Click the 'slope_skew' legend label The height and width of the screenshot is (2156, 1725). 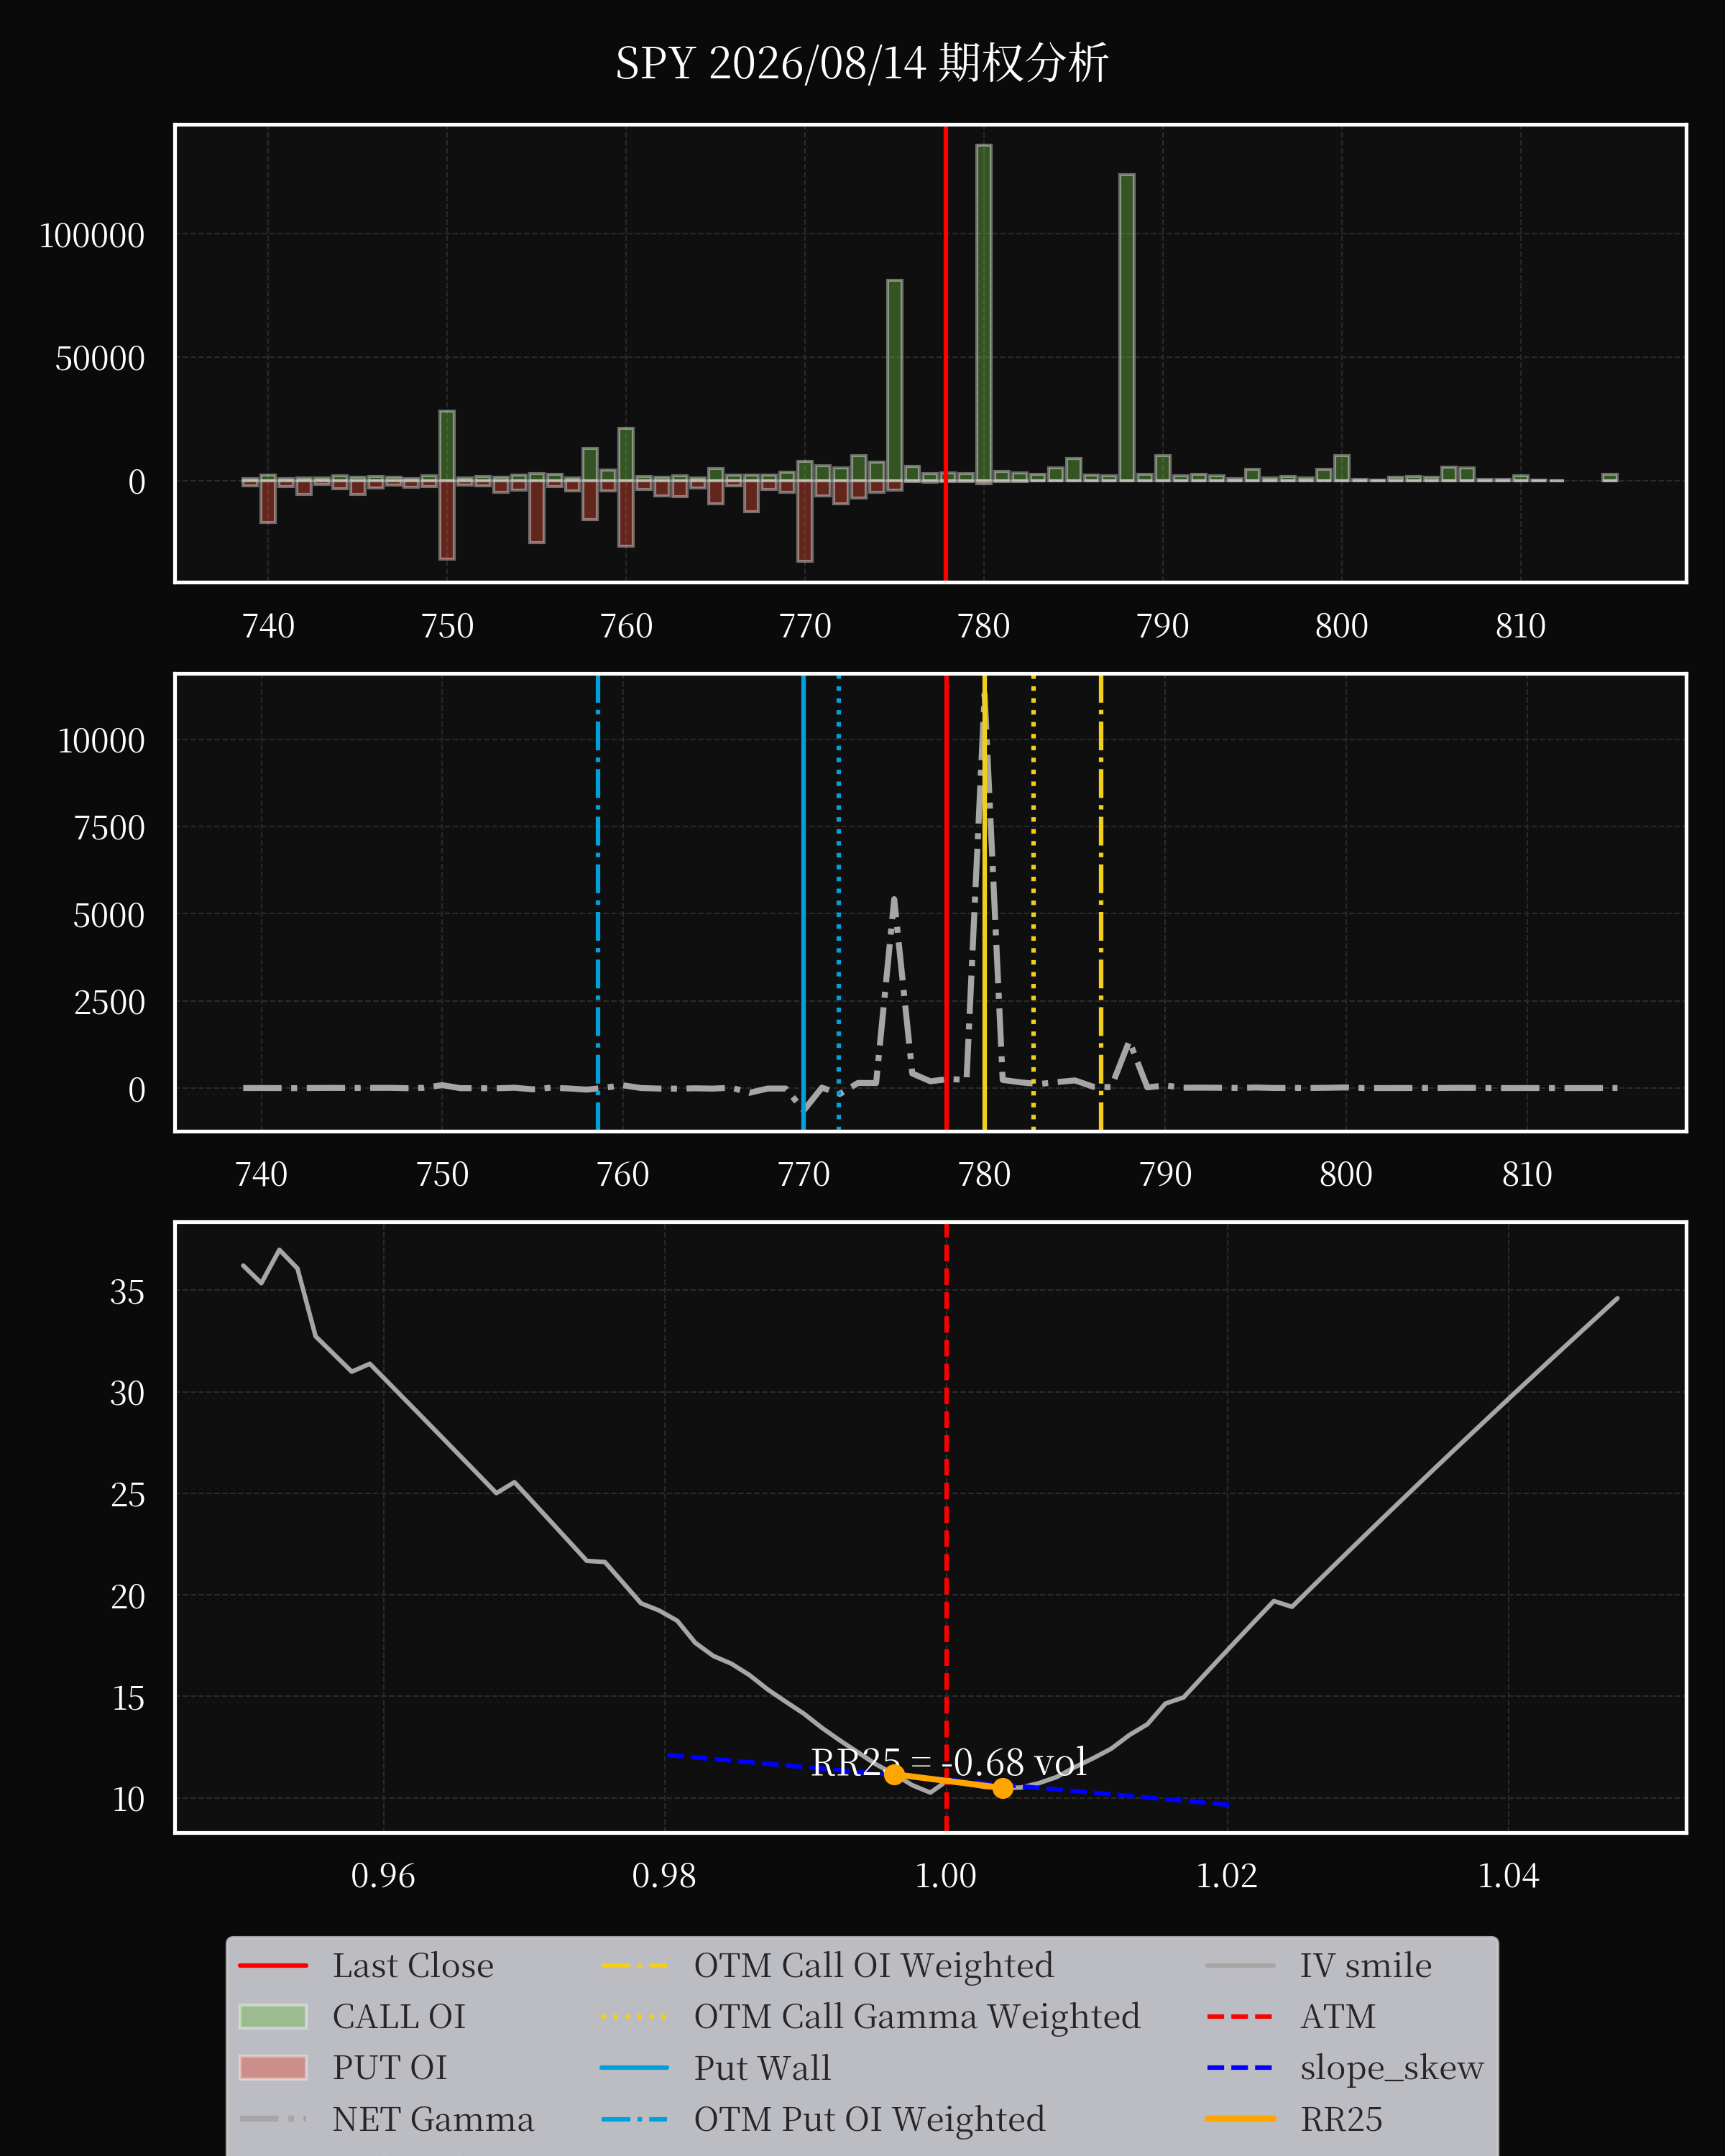(x=1391, y=2067)
